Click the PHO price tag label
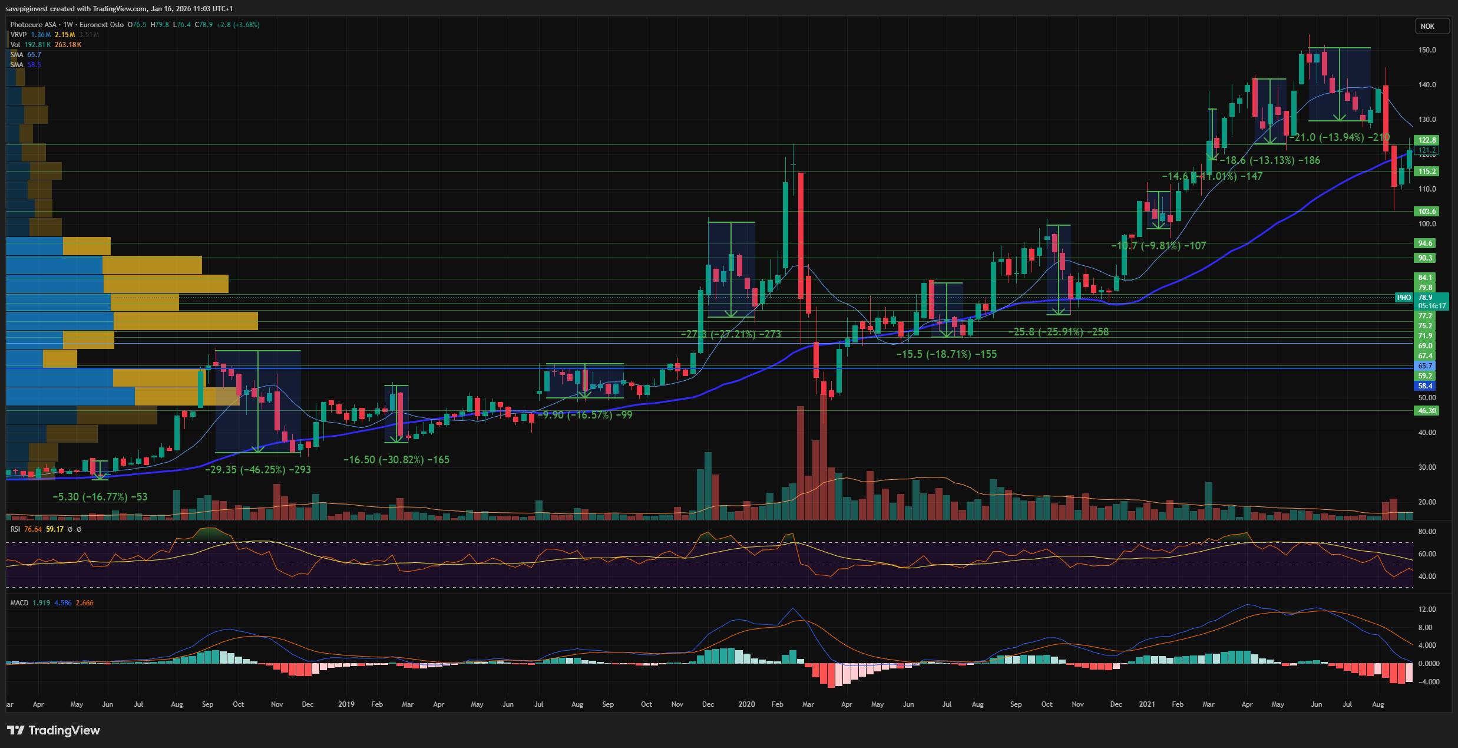 [x=1404, y=298]
